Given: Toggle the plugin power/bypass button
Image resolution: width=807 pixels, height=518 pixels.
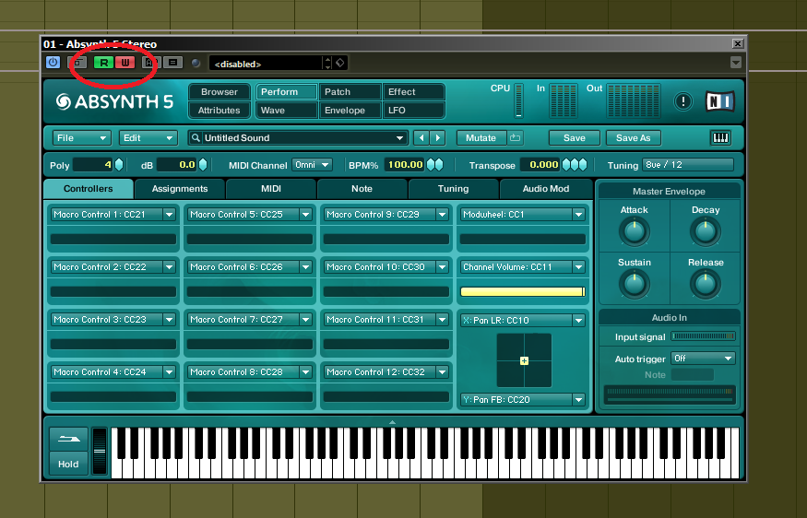Looking at the screenshot, I should [53, 63].
